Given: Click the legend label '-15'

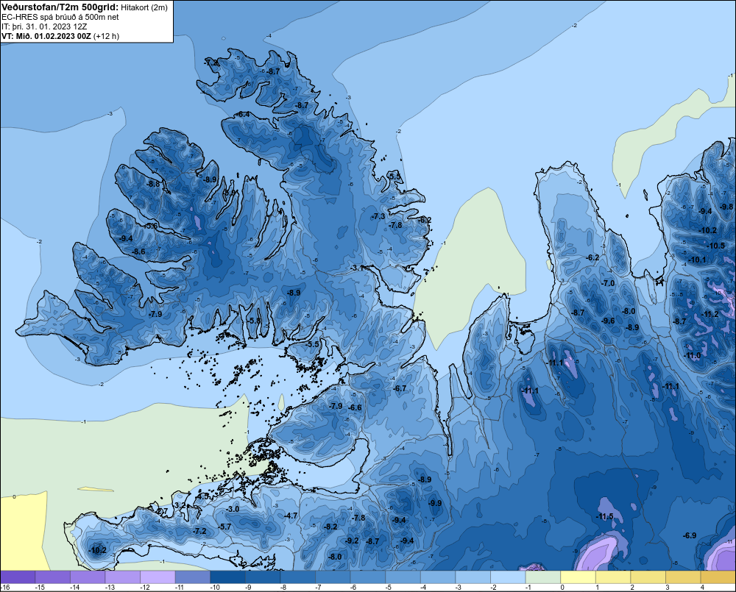Looking at the screenshot, I should tap(40, 588).
